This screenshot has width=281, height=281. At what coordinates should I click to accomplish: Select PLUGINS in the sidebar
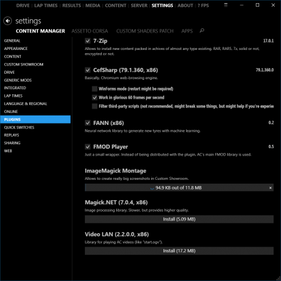coord(36,119)
